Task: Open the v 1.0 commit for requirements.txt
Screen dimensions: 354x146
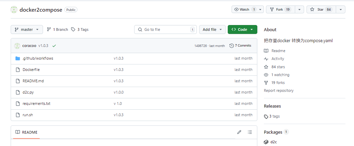Action: point(118,104)
